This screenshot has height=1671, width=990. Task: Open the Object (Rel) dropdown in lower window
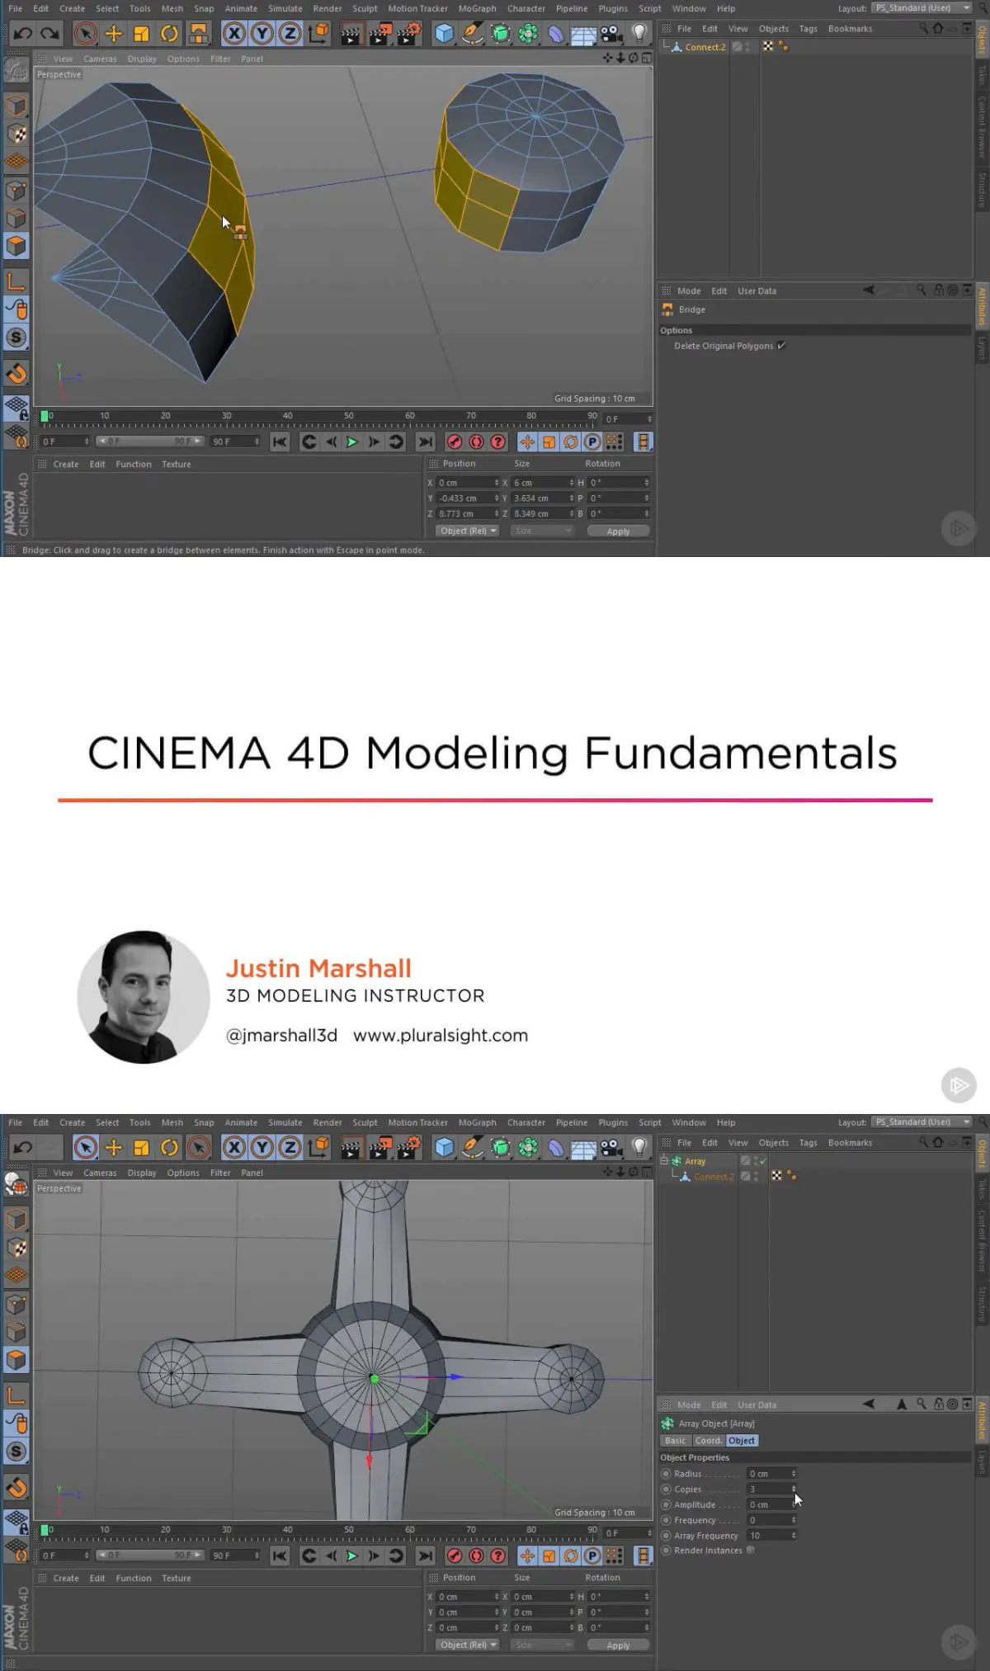[x=468, y=1645]
